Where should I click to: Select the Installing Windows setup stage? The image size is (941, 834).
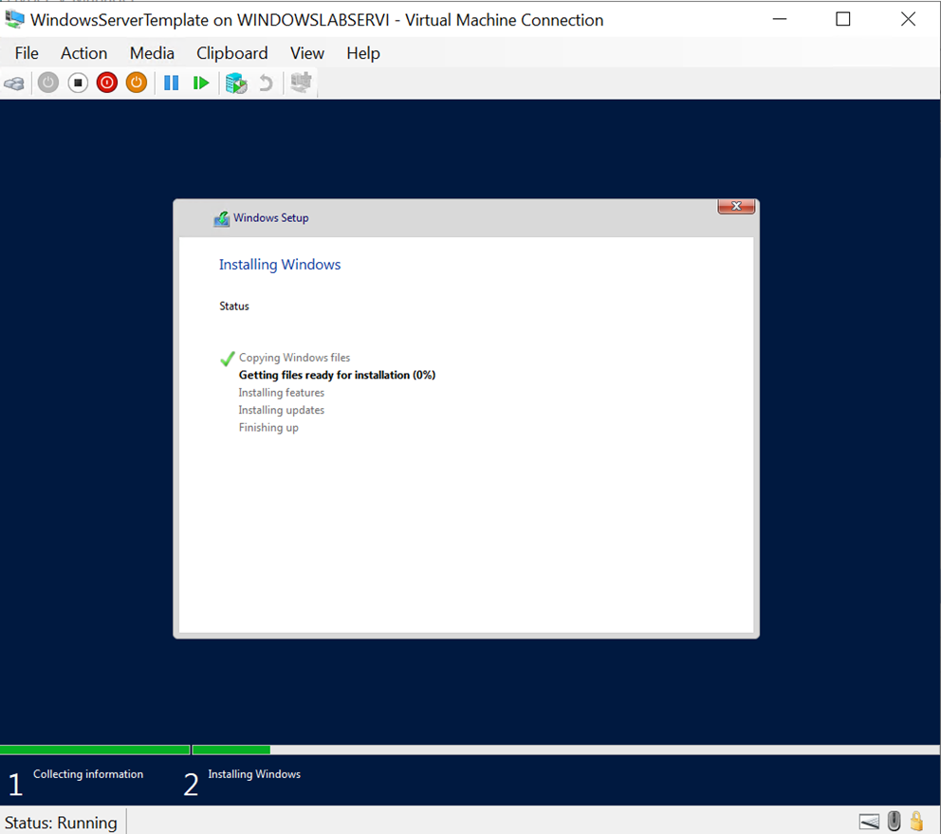coord(253,773)
